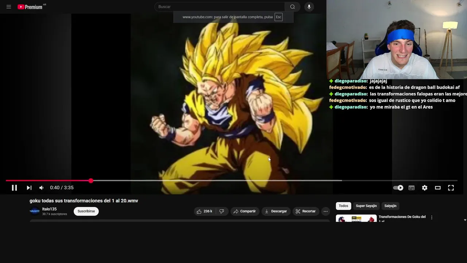Dislike the video thumbs-down icon
Screen dimensions: 467x263
222,211
